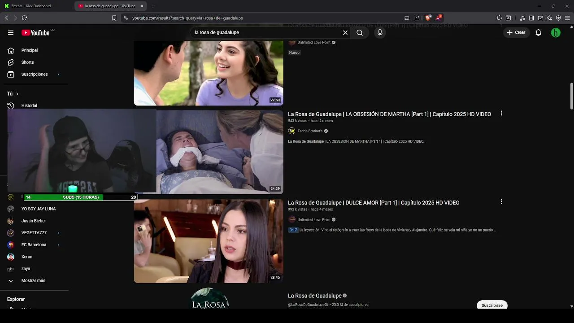The image size is (574, 323).
Task: Click the browser back arrow
Action: pyautogui.click(x=6, y=18)
